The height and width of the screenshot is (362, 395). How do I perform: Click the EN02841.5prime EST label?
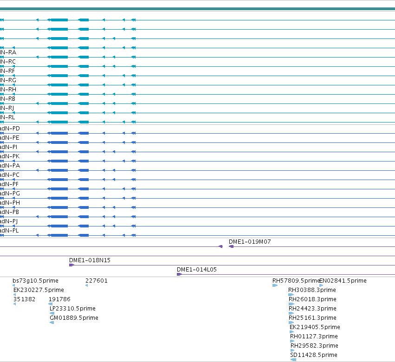coord(343,281)
